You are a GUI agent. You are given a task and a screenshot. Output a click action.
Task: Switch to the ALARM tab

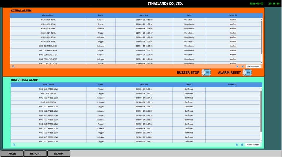pyautogui.click(x=59, y=153)
